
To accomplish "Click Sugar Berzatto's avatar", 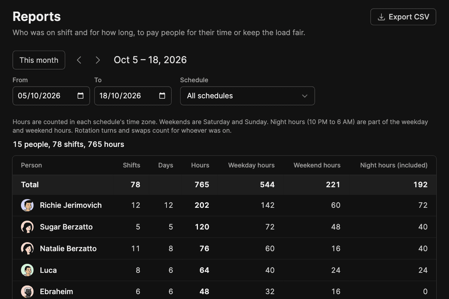I will 27,227.
